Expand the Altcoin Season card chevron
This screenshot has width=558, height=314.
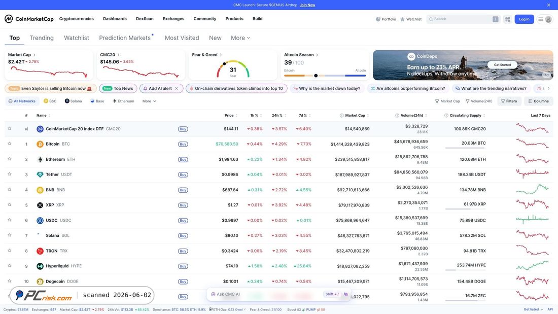(317, 55)
